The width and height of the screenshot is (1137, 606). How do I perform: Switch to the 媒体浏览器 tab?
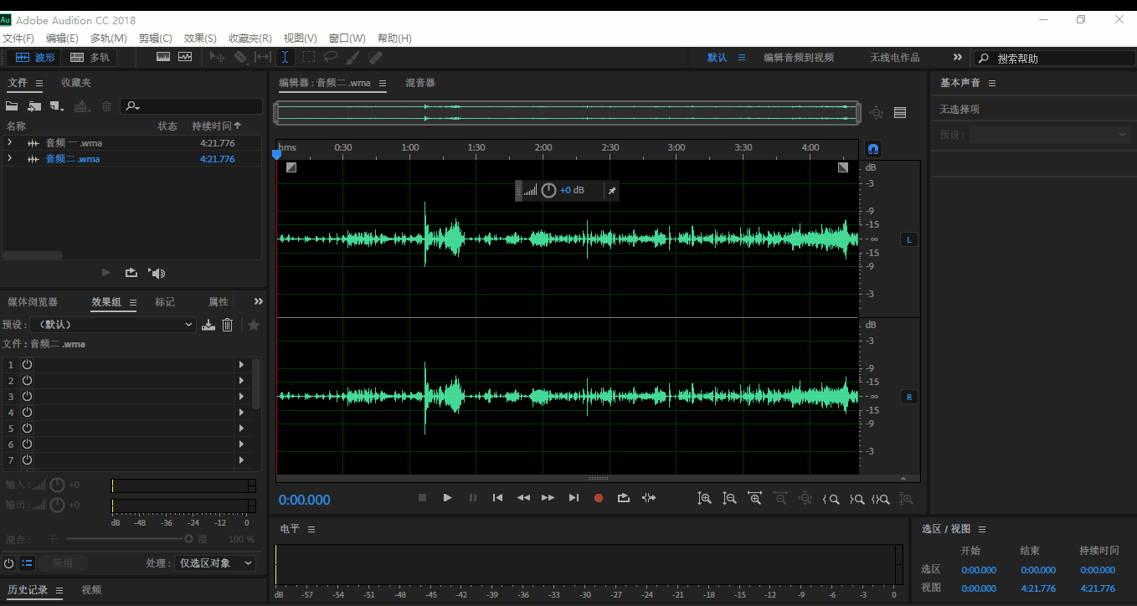[33, 301]
